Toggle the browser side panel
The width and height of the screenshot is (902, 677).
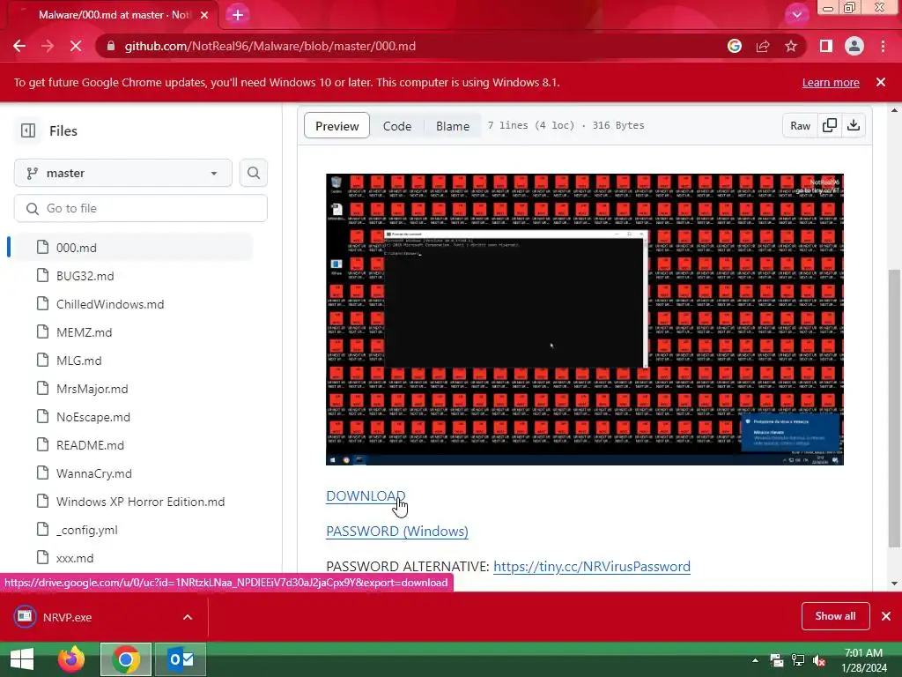(x=826, y=46)
